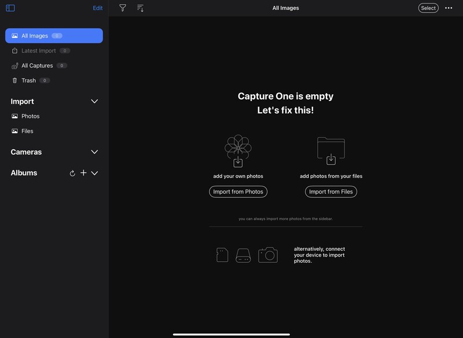Click the camera device icon
Viewport: 463px width, 338px height.
click(x=268, y=255)
